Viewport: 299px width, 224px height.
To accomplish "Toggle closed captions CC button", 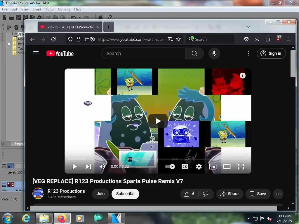I will click(x=185, y=167).
